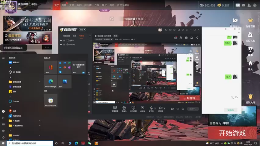This screenshot has width=260, height=146.
Task: Open the 每周奖励 weekly reward banner
Action: [x=28, y=38]
